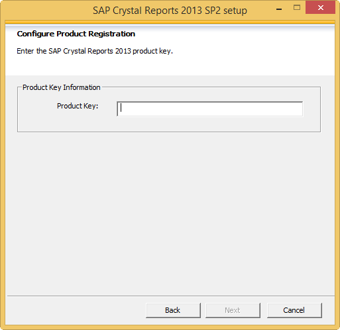
Task: Click the Configure Product Registration heading
Action: (76, 34)
